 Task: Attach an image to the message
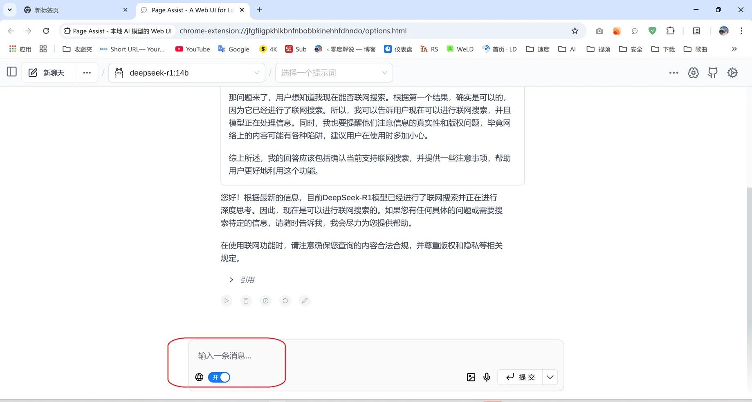[471, 377]
